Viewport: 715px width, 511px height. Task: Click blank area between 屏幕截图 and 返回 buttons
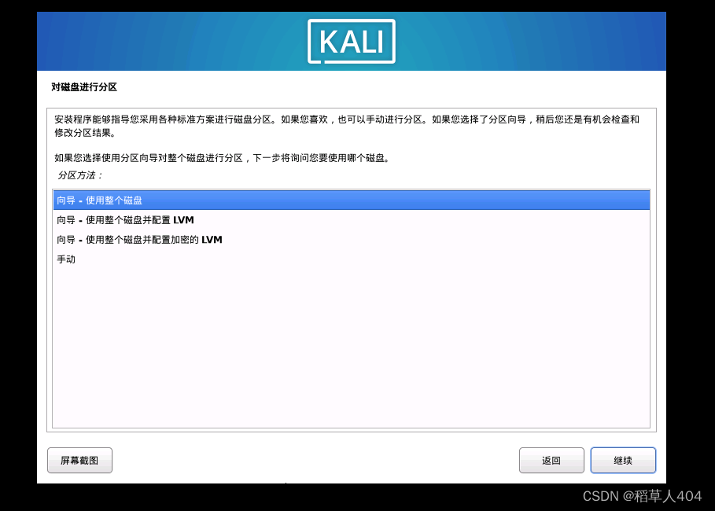point(315,461)
